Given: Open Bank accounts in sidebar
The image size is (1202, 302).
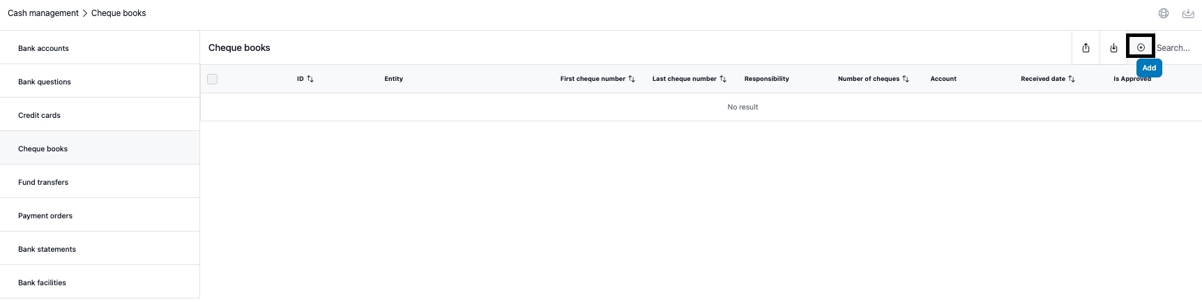Looking at the screenshot, I should pos(100,48).
